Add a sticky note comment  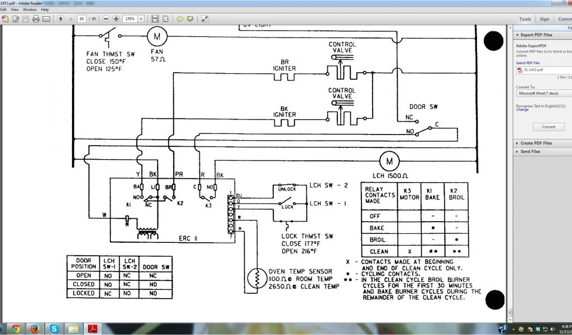coord(180,19)
